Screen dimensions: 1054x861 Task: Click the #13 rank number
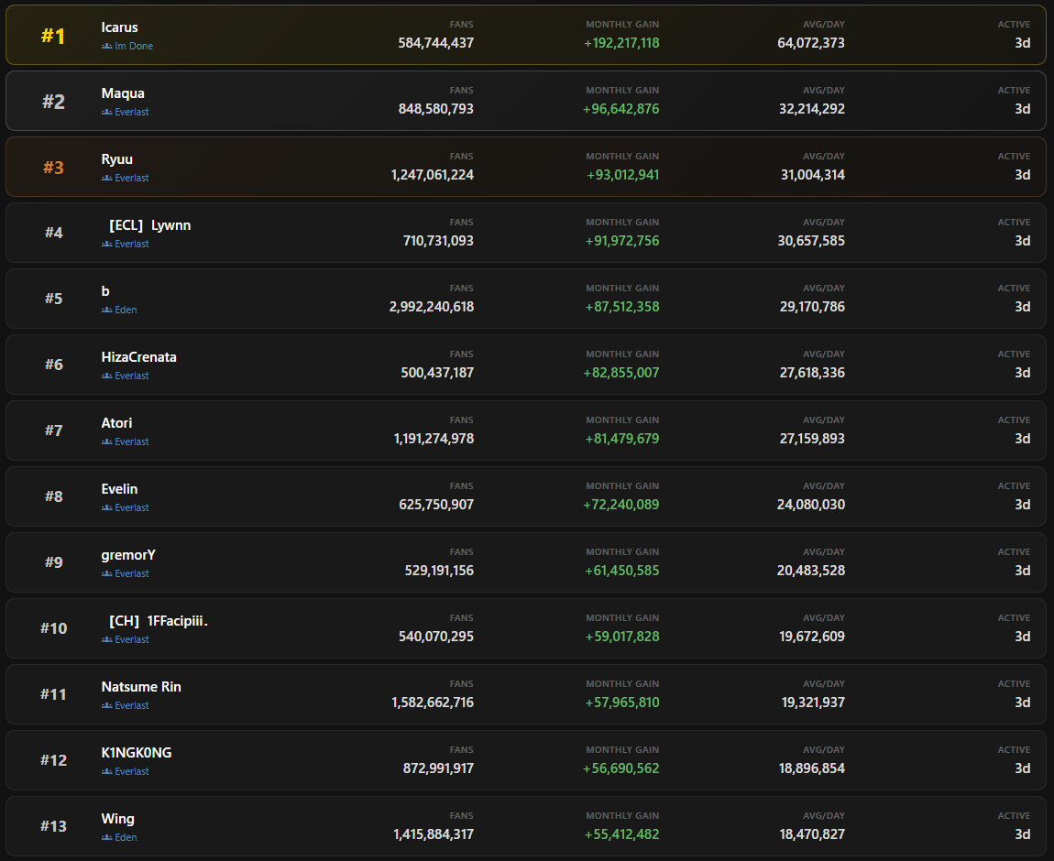click(54, 826)
